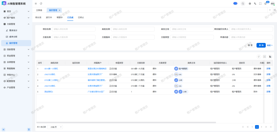The image size is (277, 132).
Task: Collapse the search filters via 收起
Action: (x=270, y=45)
